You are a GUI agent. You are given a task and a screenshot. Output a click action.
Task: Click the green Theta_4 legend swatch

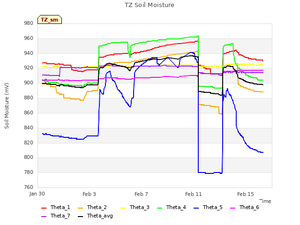coord(159,208)
